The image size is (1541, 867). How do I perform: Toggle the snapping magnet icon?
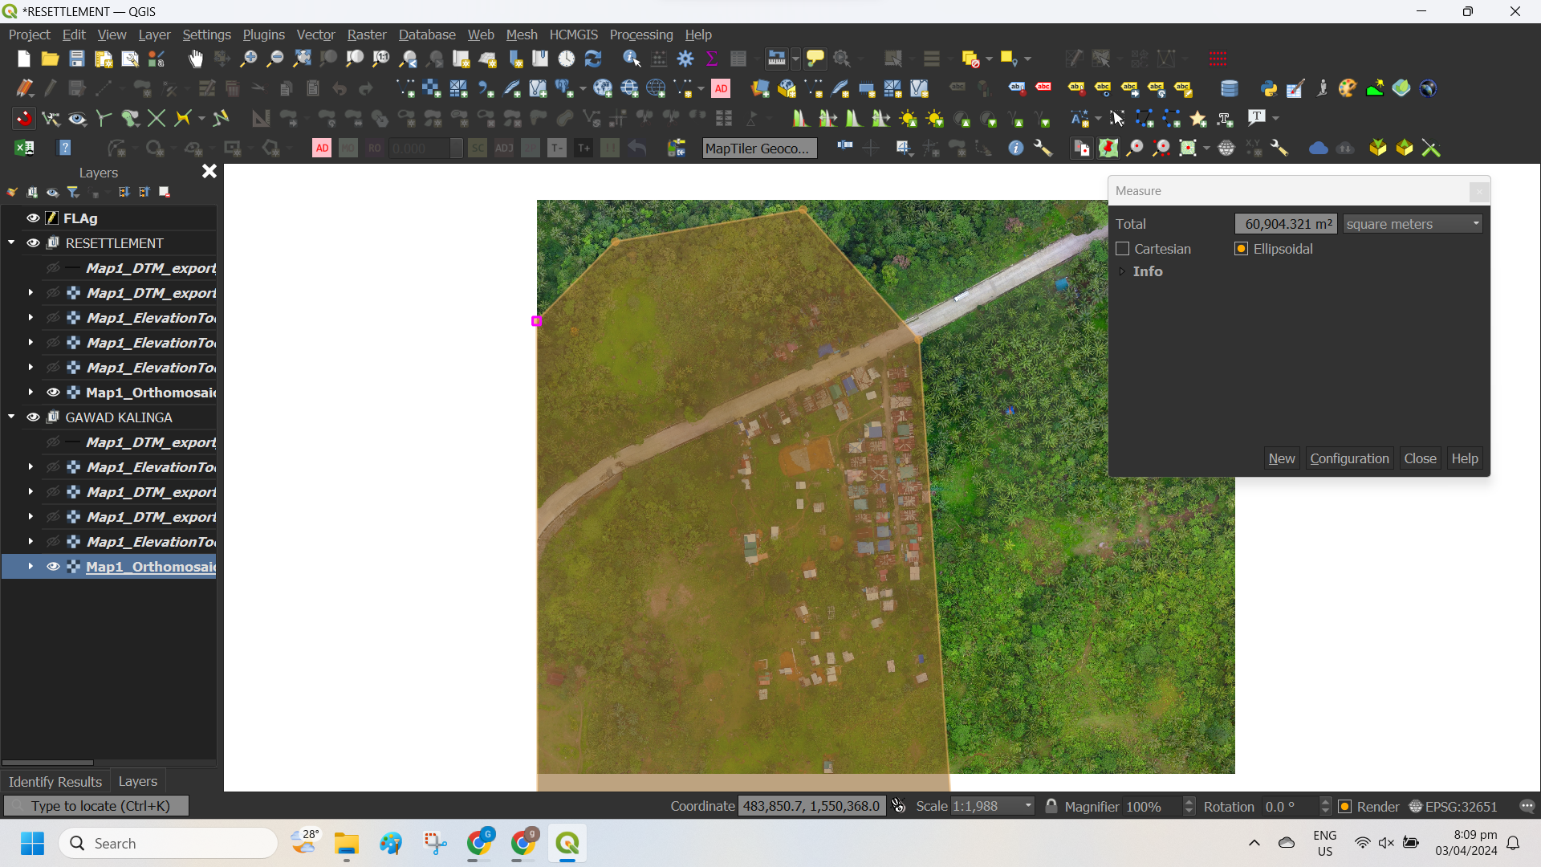tap(24, 119)
